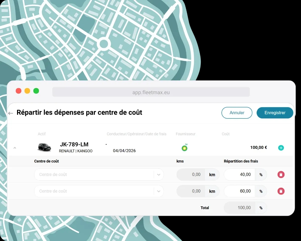Open the second Centre de coût dropdown

tap(99, 191)
